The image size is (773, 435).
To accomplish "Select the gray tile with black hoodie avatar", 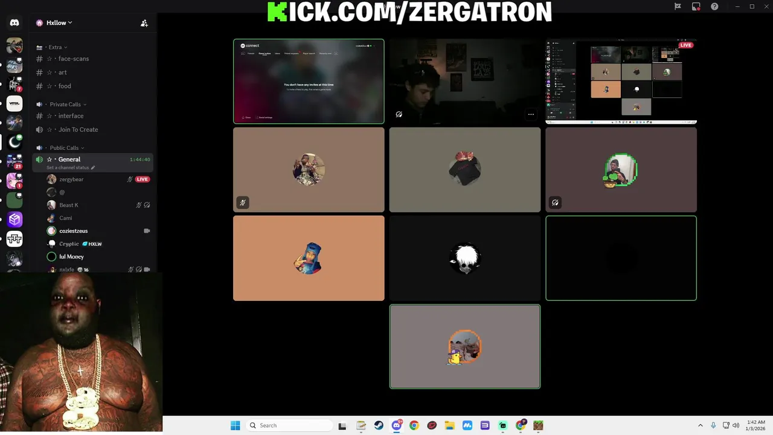I will (x=465, y=170).
